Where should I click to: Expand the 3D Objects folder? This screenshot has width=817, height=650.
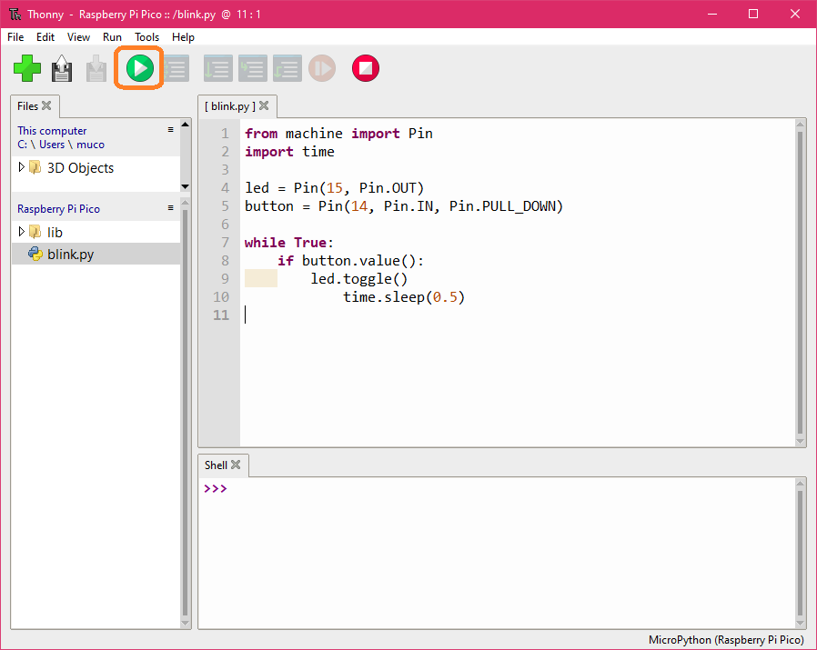(x=21, y=166)
